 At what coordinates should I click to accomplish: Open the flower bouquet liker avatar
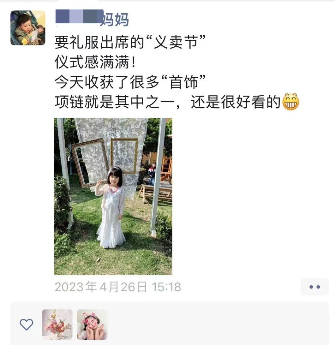57,324
